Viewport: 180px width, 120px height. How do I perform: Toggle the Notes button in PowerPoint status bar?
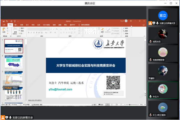[x=94, y=105]
